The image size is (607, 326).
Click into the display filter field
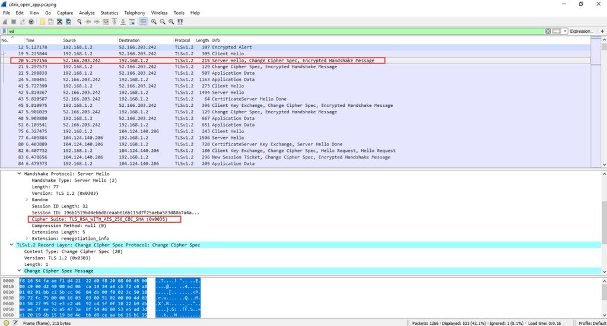click(x=276, y=31)
